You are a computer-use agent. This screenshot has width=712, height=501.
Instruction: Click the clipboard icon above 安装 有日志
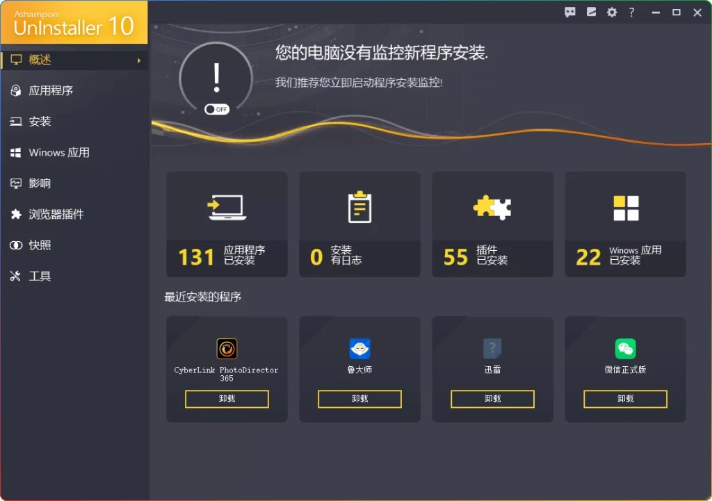click(x=359, y=206)
